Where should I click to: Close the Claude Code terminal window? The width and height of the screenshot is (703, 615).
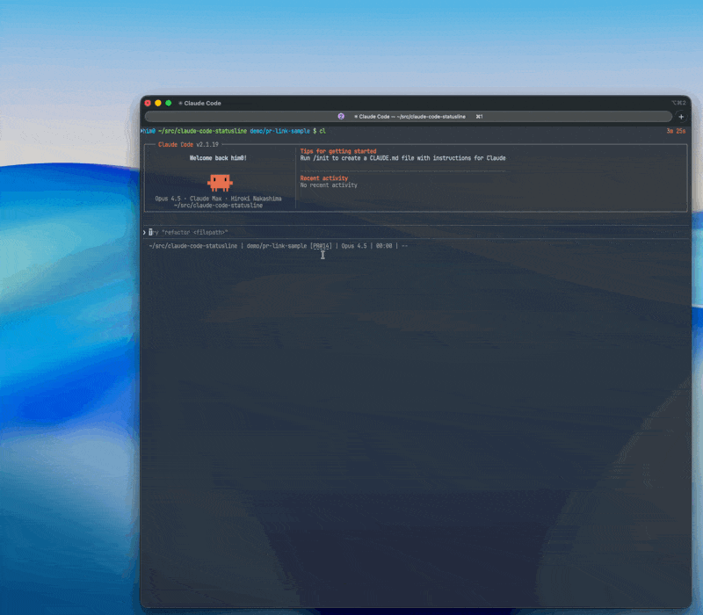point(148,103)
